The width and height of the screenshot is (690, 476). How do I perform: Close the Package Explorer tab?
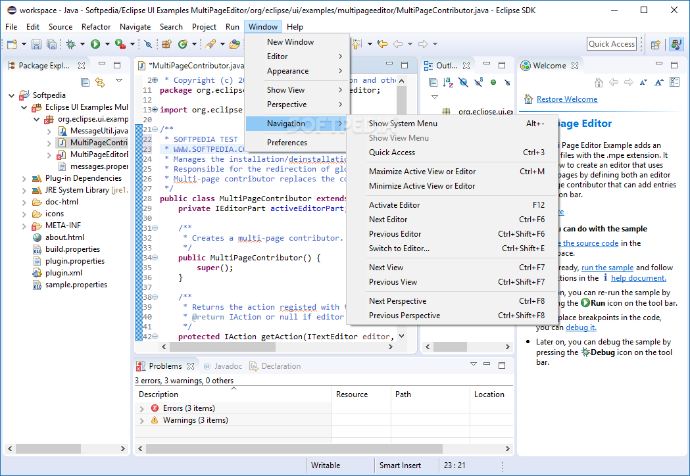point(82,66)
